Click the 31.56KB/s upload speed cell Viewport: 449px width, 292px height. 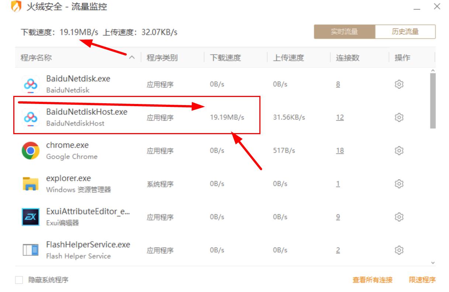[289, 117]
